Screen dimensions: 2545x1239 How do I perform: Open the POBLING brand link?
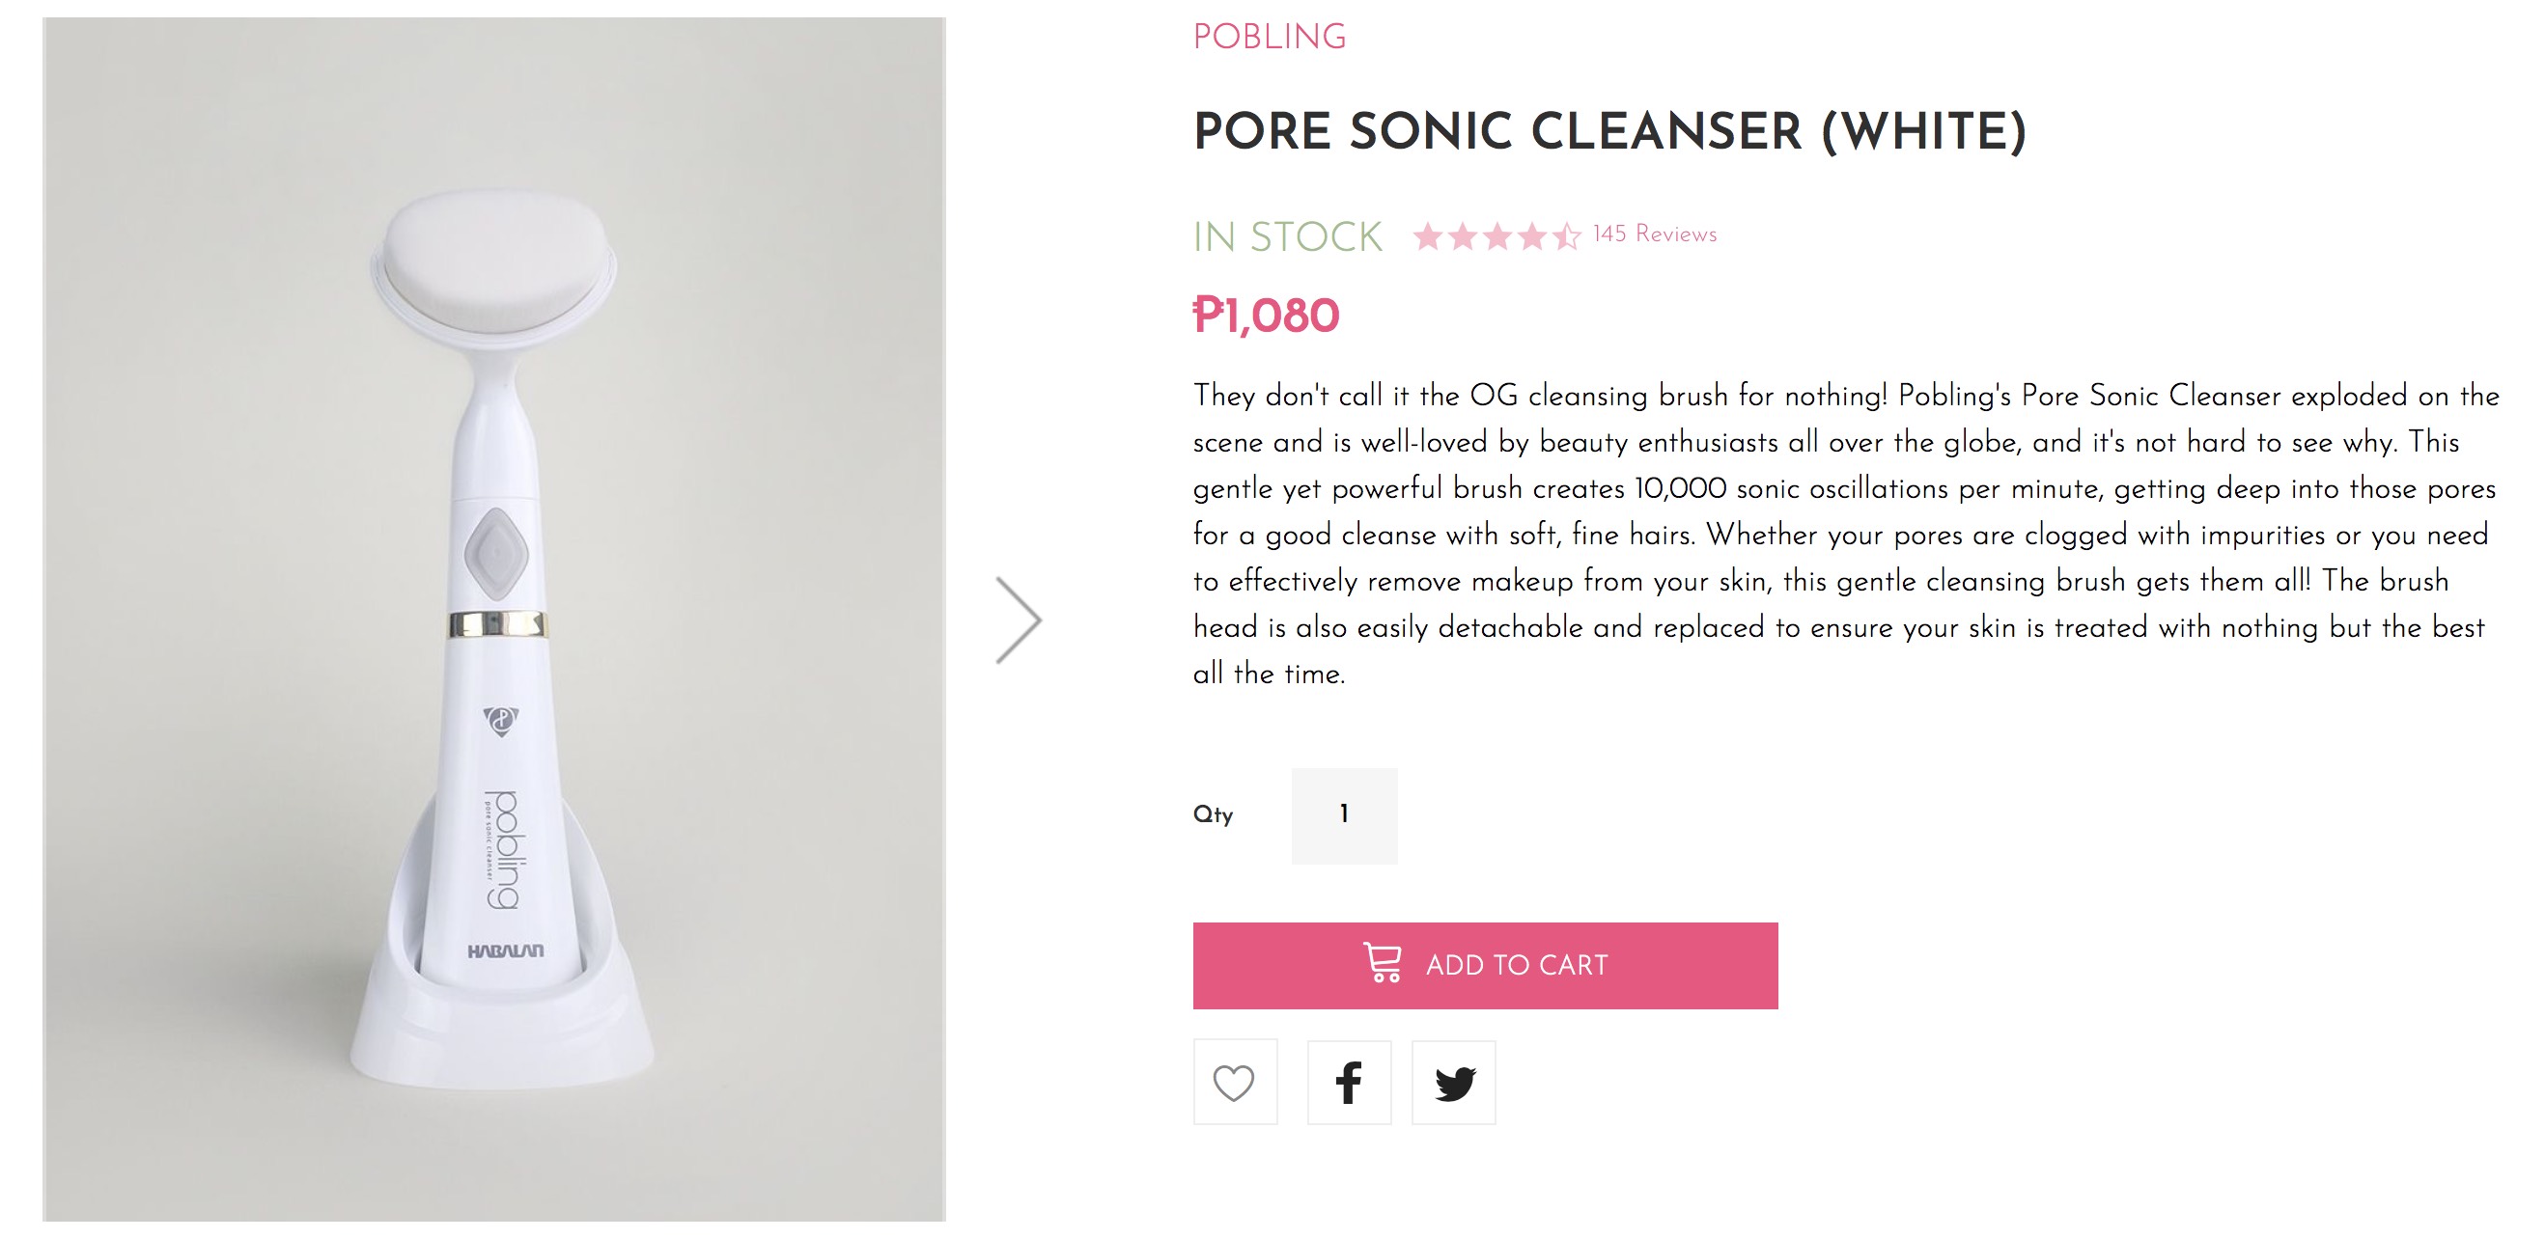1269,38
